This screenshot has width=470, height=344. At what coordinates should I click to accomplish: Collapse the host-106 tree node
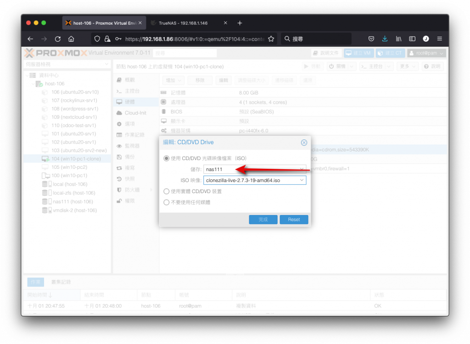33,83
